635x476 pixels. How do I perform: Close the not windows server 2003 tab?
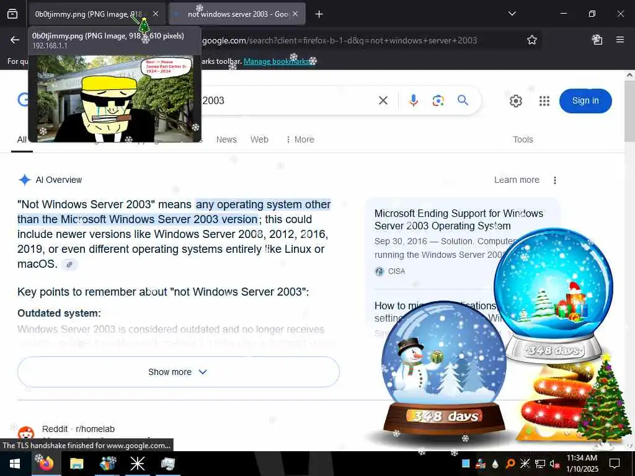tap(295, 14)
